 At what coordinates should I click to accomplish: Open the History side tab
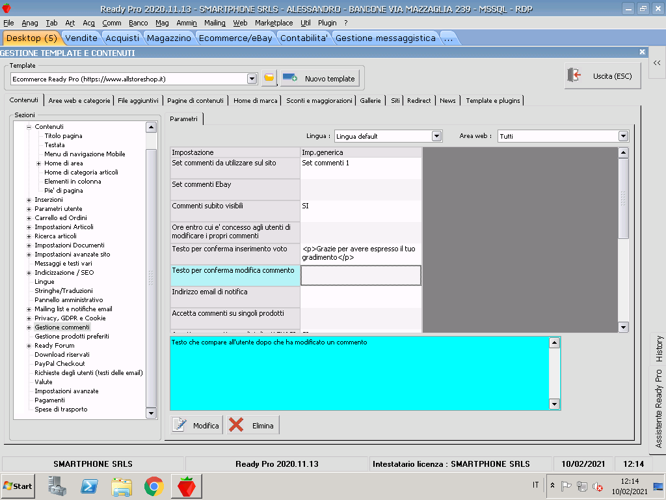pyautogui.click(x=658, y=349)
